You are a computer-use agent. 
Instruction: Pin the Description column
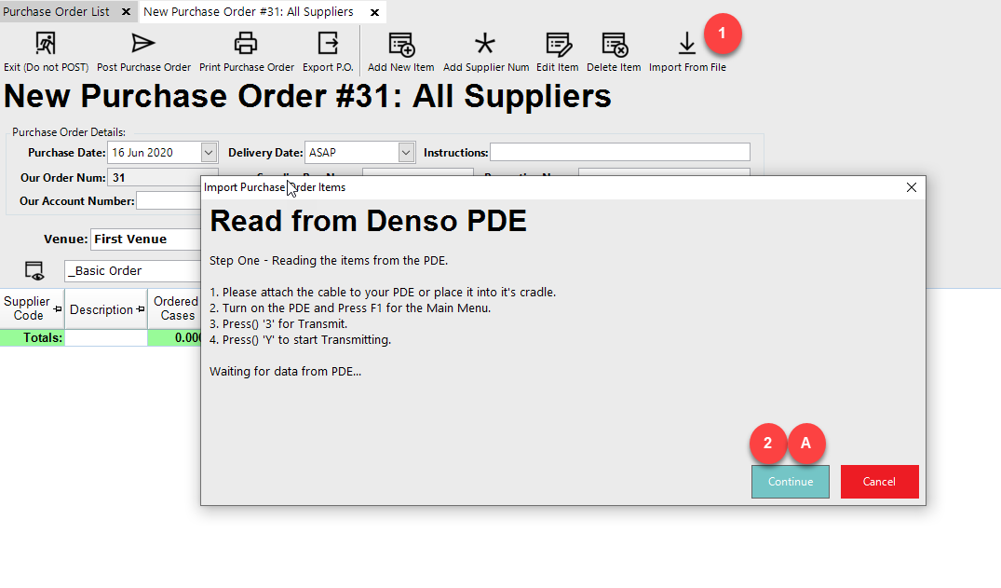[141, 309]
